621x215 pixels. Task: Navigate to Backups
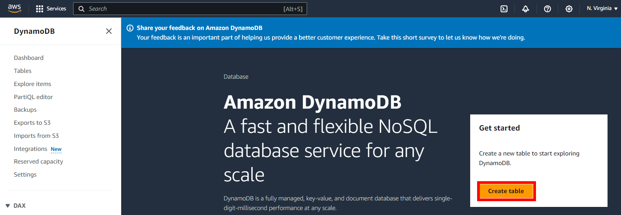coord(25,110)
